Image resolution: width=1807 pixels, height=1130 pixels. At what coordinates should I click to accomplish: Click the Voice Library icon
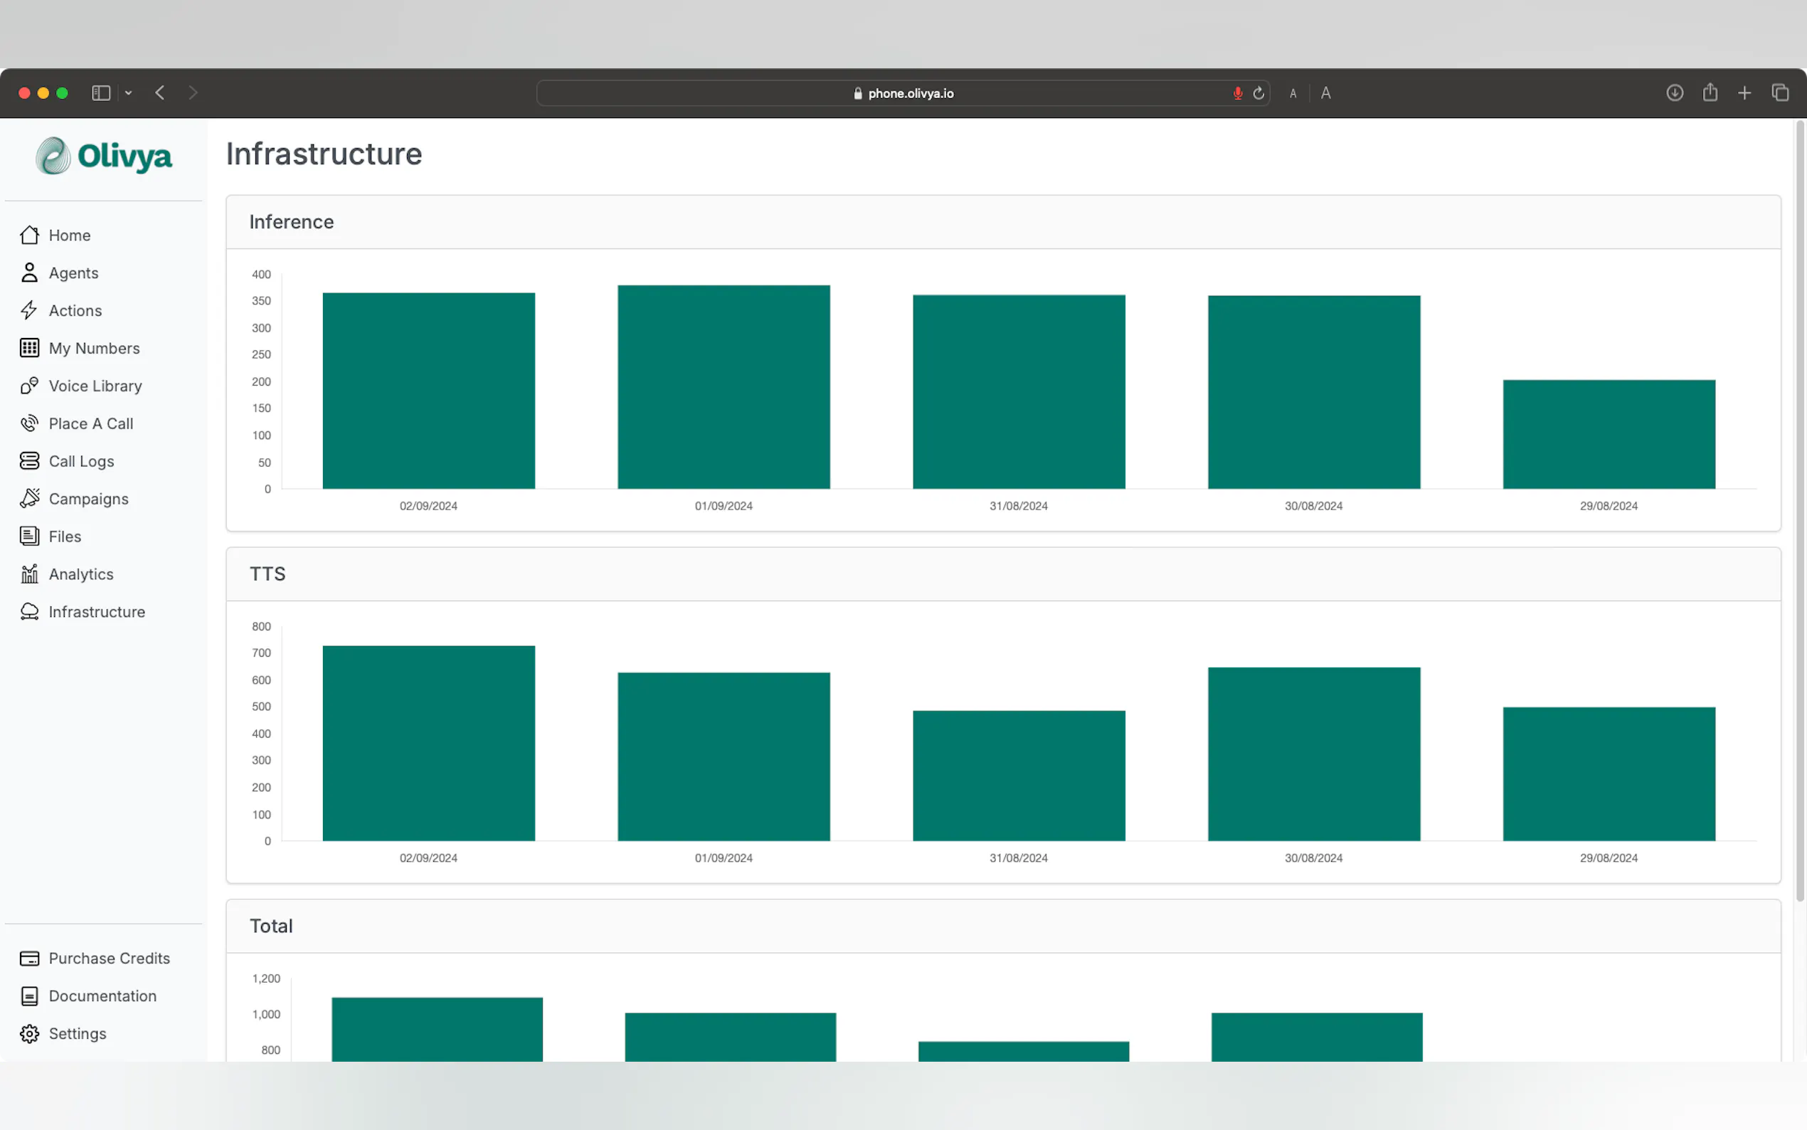[29, 386]
